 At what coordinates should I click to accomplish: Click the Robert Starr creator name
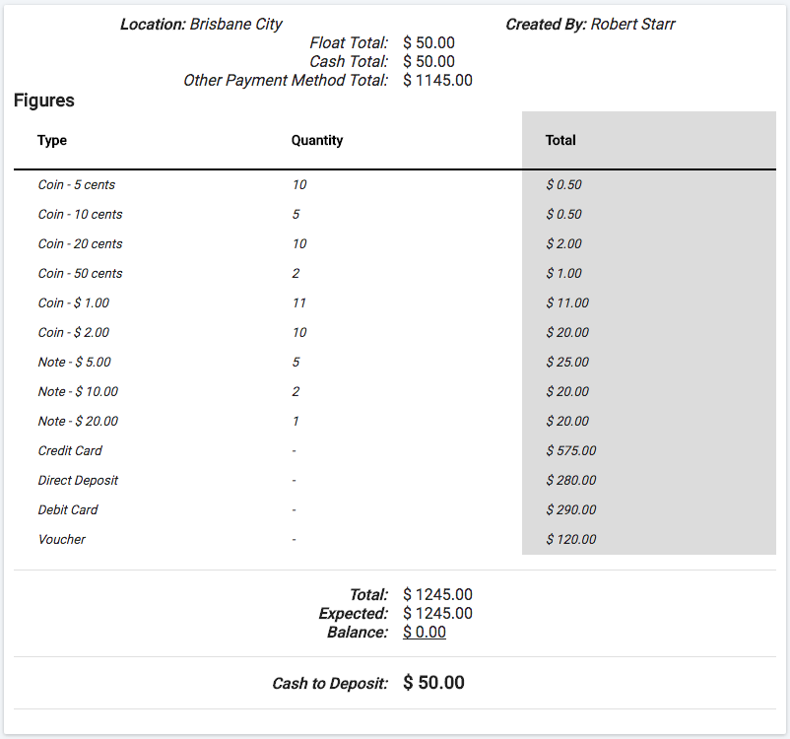633,25
